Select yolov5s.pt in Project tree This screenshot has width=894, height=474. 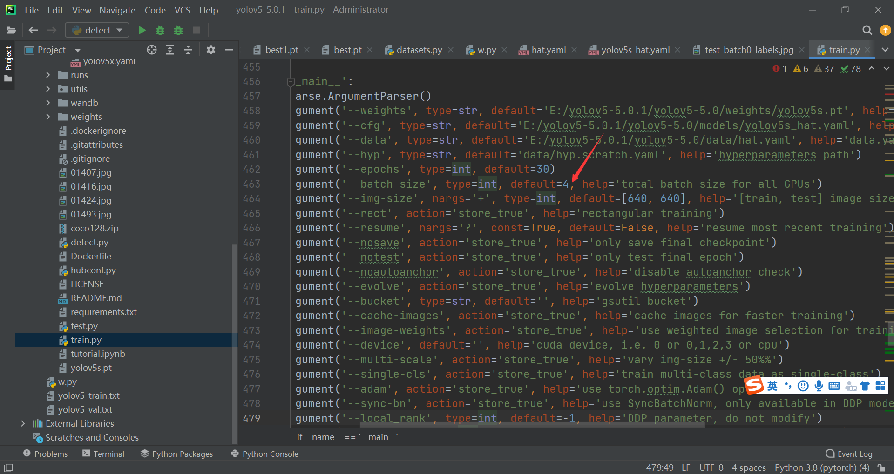(91, 368)
